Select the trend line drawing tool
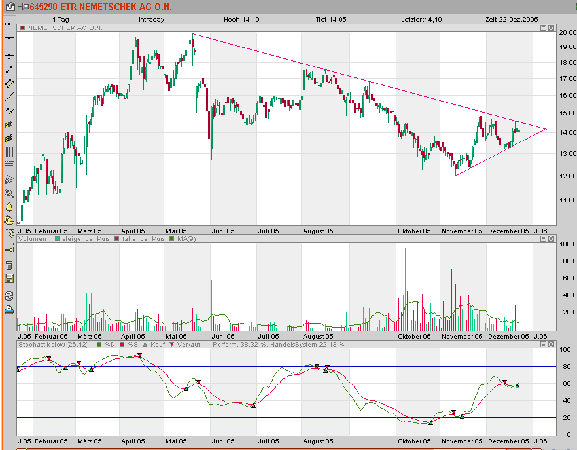This screenshot has height=450, width=577. pos(9,69)
